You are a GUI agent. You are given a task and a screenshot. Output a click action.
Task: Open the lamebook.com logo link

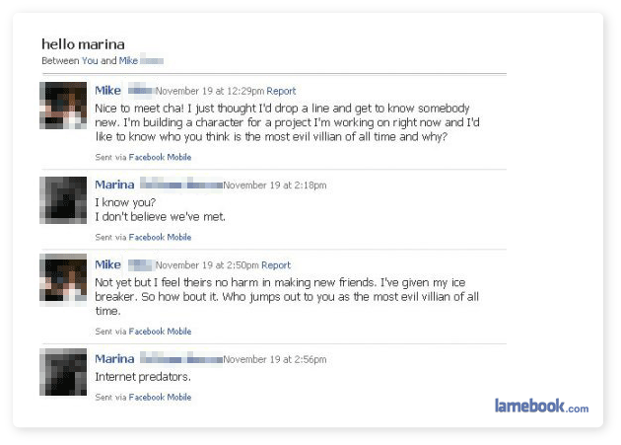541,406
